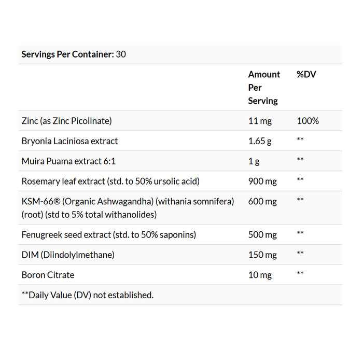Select the KSM-66 Organic Ashwagandha ingredient
This screenshot has height=363, width=363.
128,208
